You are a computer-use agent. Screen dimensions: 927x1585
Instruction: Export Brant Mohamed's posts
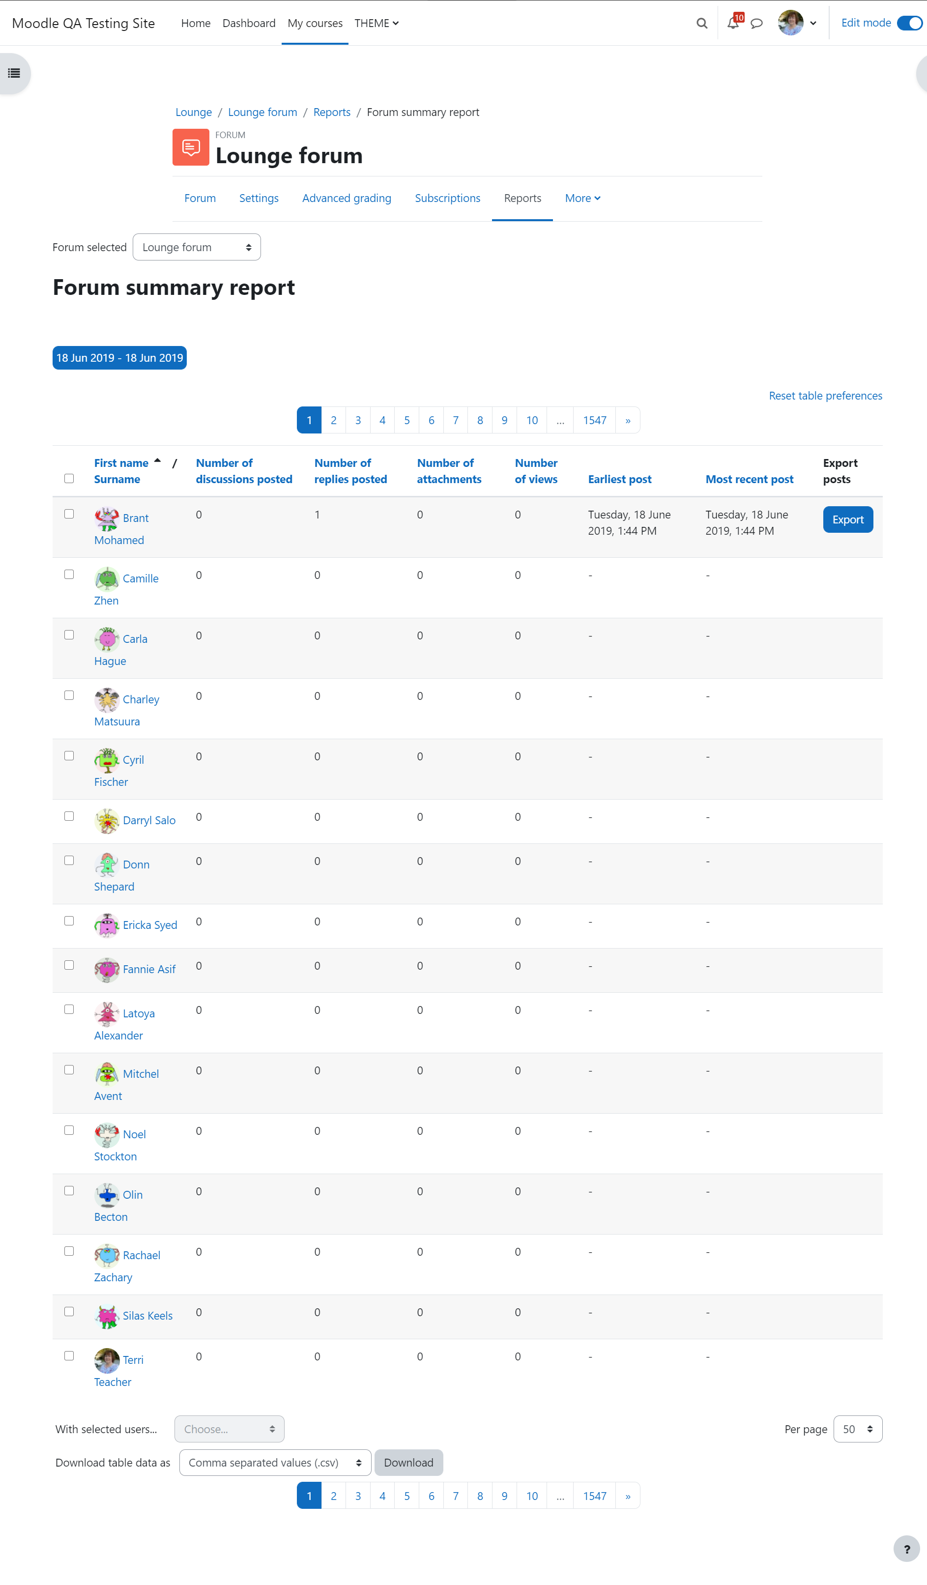pyautogui.click(x=848, y=519)
